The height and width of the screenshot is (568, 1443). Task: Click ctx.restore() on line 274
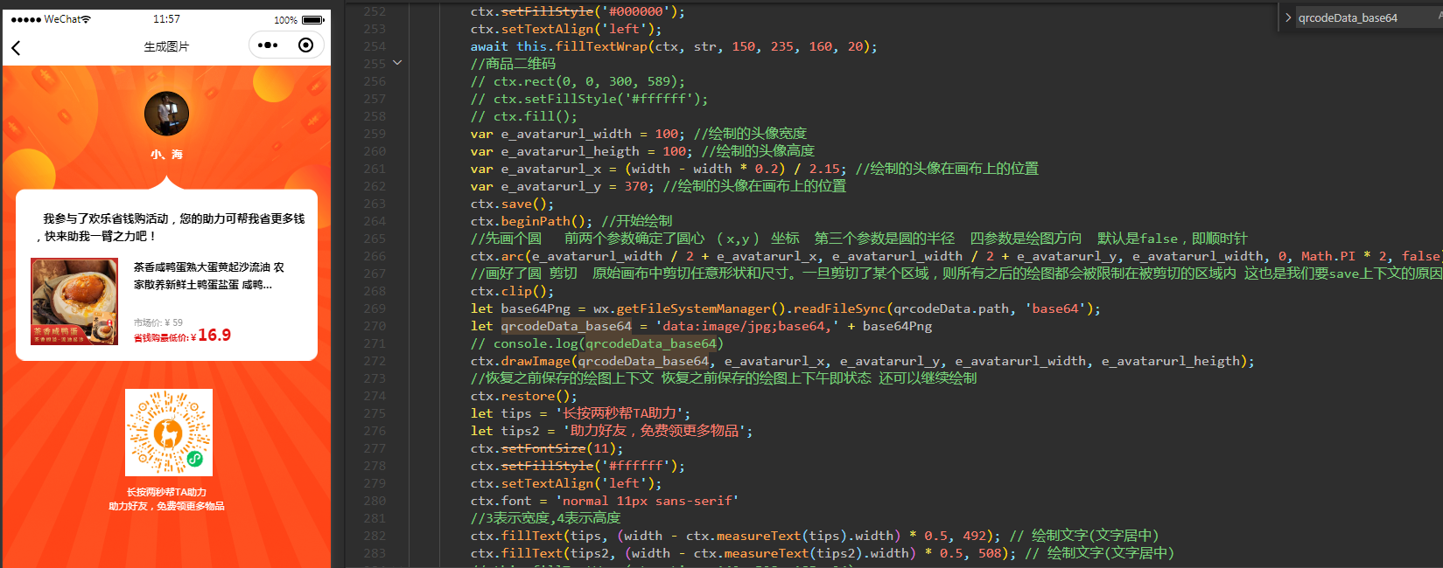tap(523, 396)
